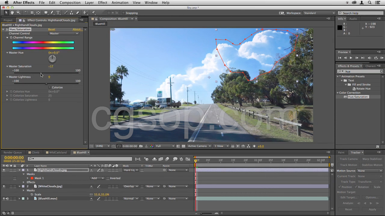Activate the Puppet Pin tool
The image size is (385, 216).
coord(93,13)
